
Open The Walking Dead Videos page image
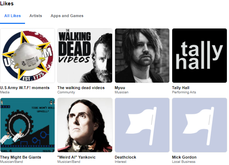point(85,56)
